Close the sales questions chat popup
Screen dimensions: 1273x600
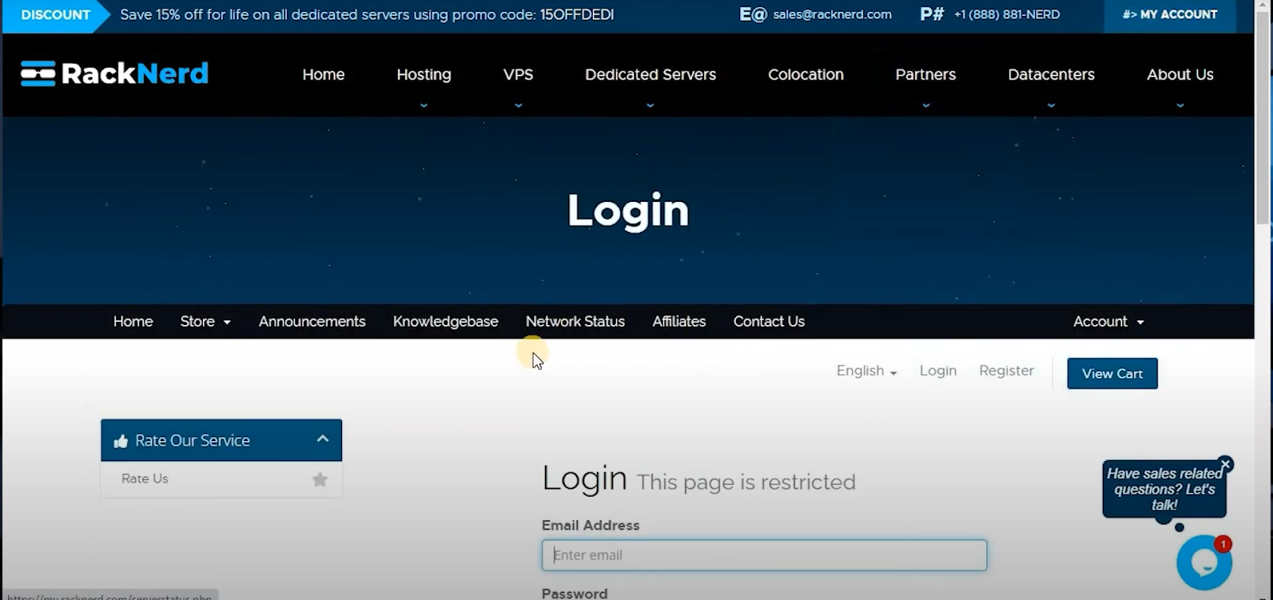pos(1225,464)
